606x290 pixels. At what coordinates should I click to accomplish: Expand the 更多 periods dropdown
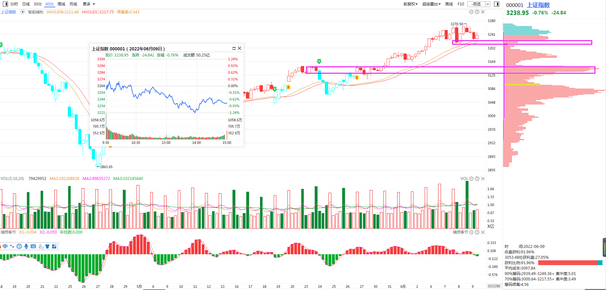click(x=89, y=4)
